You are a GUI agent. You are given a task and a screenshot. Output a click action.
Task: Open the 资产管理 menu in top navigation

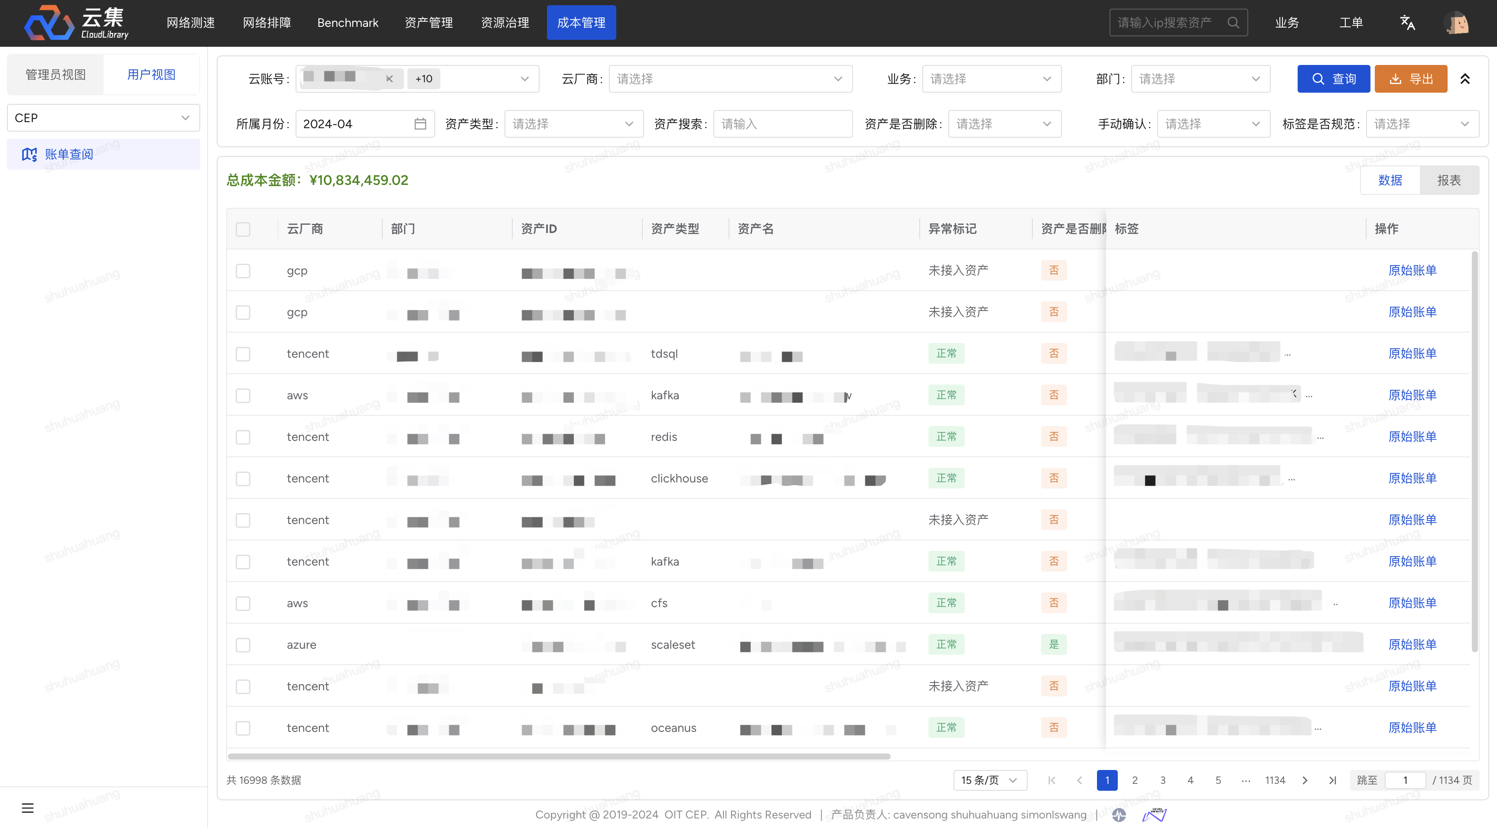pyautogui.click(x=428, y=23)
